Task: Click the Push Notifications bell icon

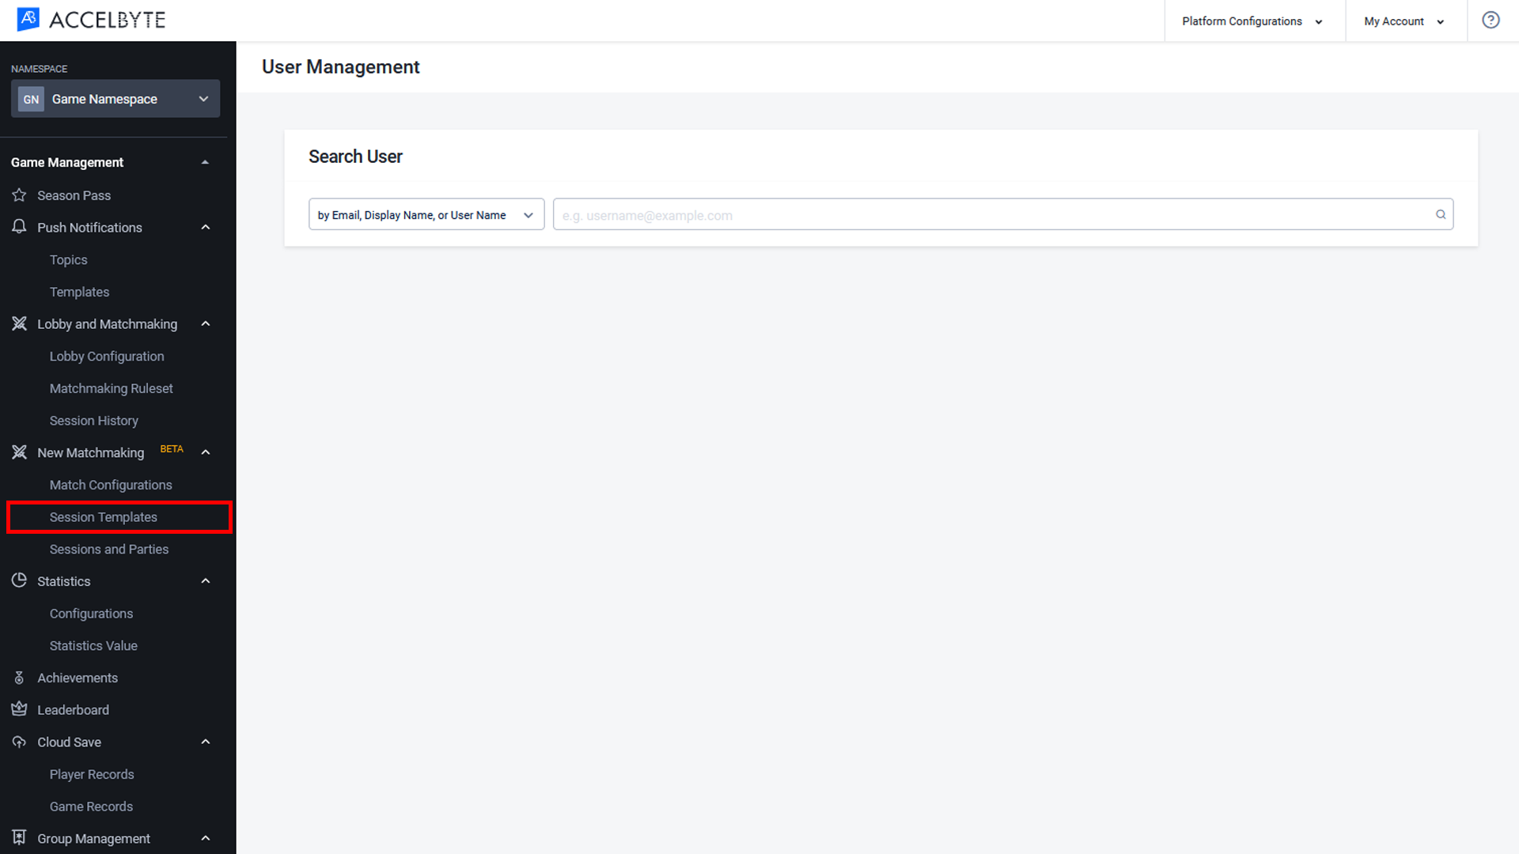Action: coord(19,227)
